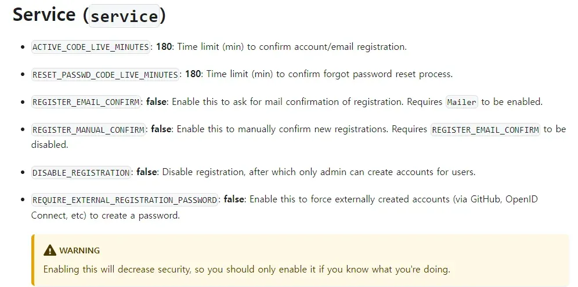
Task: Click the REQUIRE_EXTERNAL_REGISTRATION_PASSWORD setting name
Action: (125, 200)
